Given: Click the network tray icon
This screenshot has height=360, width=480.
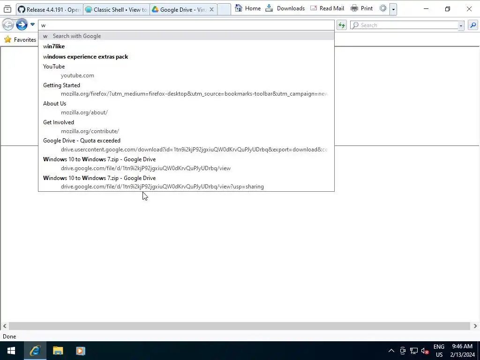Looking at the screenshot, I should coord(414,351).
